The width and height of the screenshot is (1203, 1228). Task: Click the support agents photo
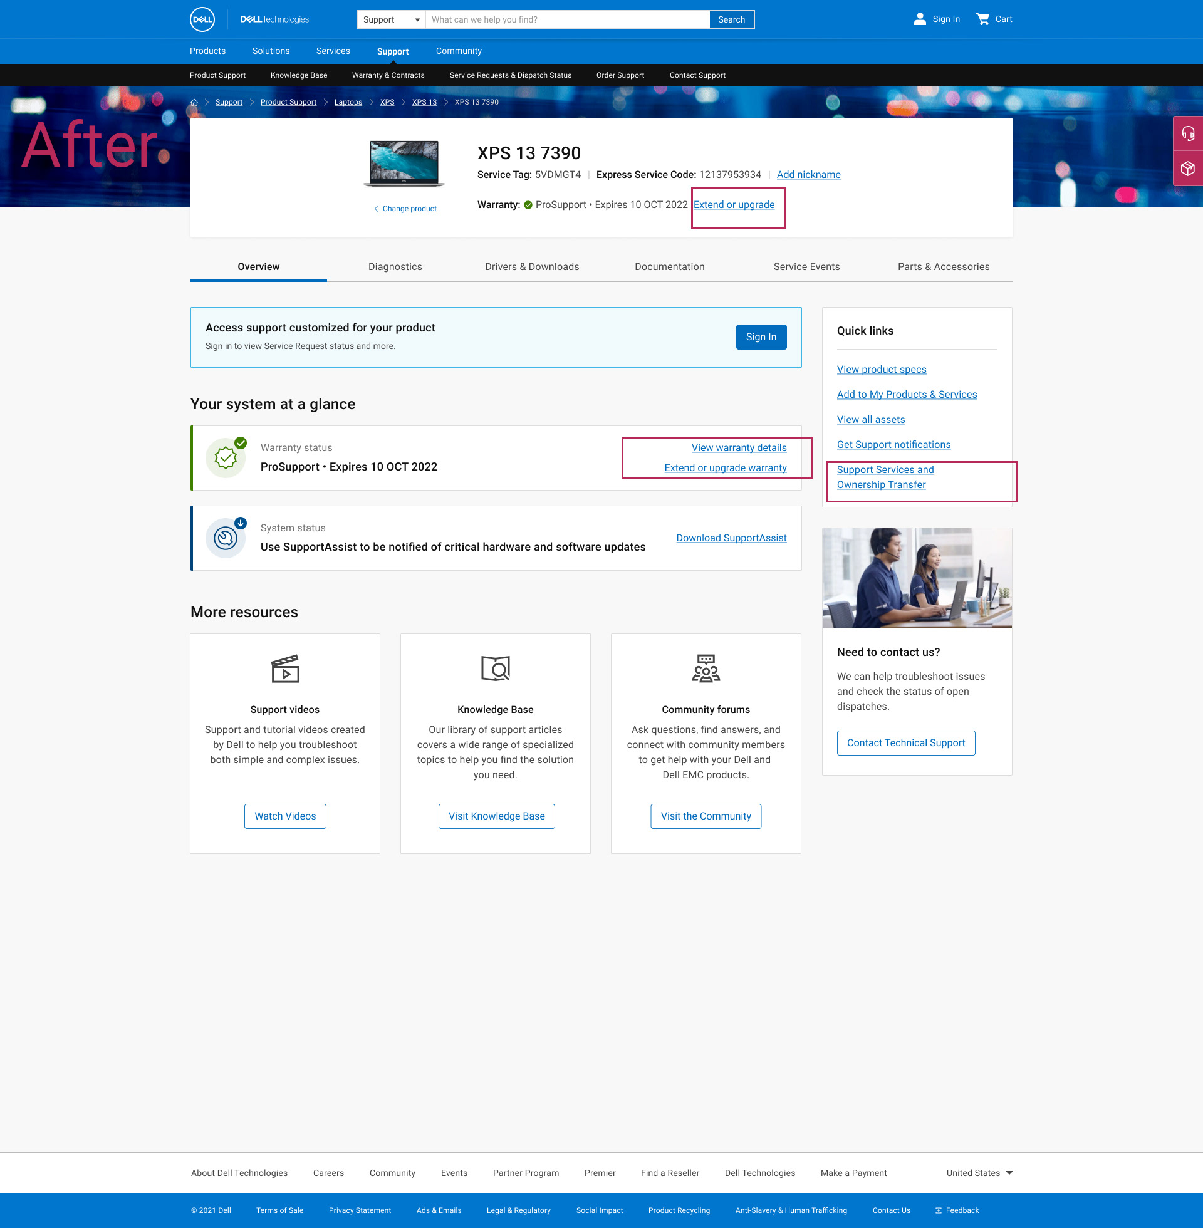tap(917, 578)
